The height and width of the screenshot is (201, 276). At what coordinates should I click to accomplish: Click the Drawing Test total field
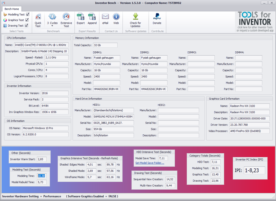pyautogui.click(x=216, y=181)
